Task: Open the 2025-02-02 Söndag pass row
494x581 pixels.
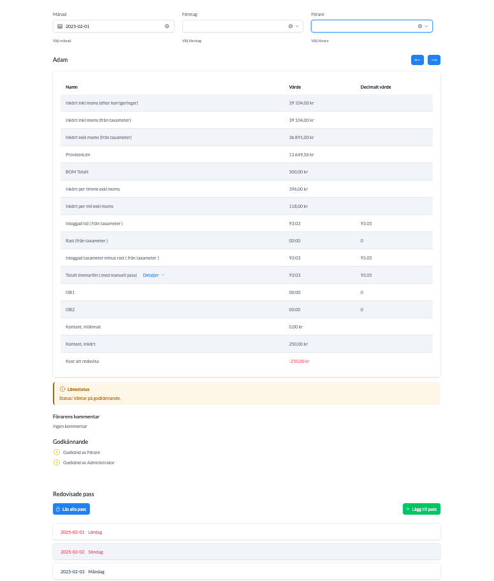Action: tap(247, 552)
